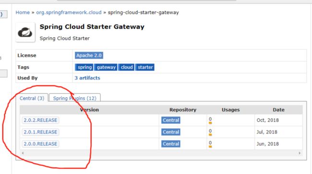The height and width of the screenshot is (174, 312).
Task: Click the Repository column header
Action: click(183, 110)
